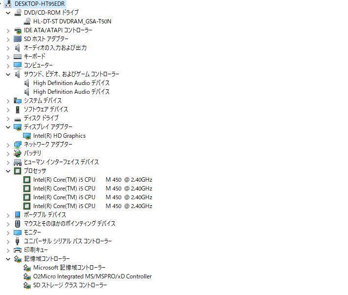Expand the キーボード node arrow
The image size is (348, 295).
point(8,57)
